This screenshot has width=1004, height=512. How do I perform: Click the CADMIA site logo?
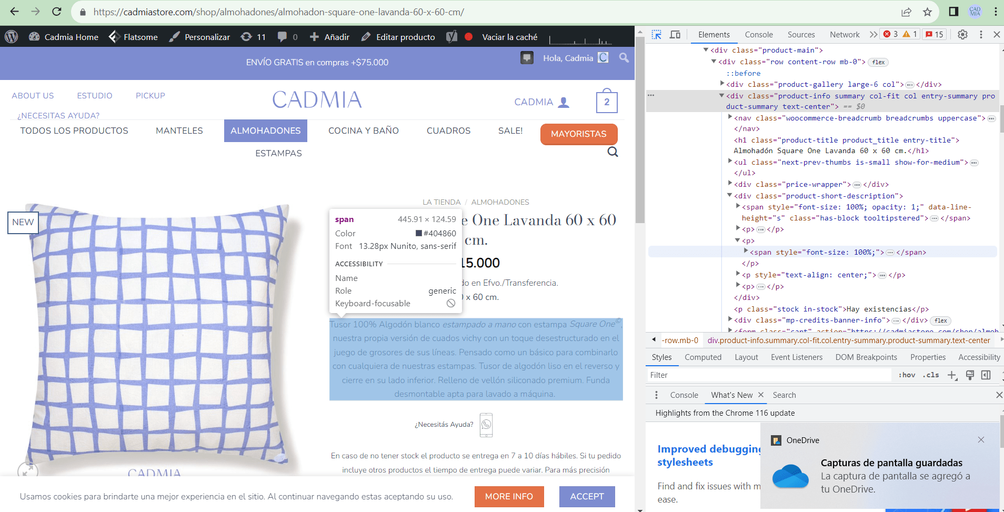(x=317, y=99)
